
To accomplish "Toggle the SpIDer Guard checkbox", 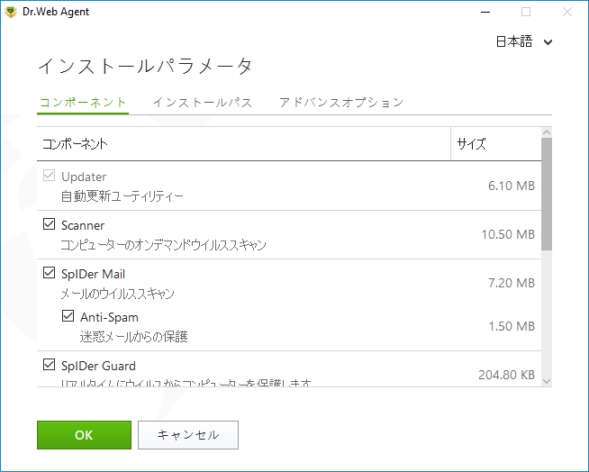I will pyautogui.click(x=50, y=364).
